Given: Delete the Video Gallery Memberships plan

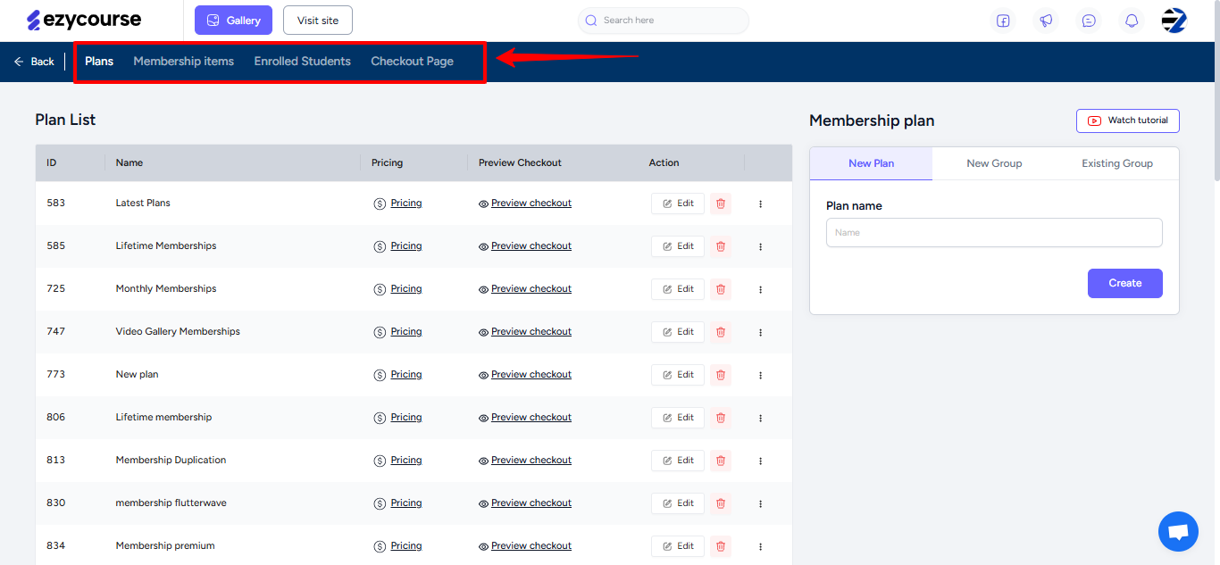Looking at the screenshot, I should tap(721, 332).
